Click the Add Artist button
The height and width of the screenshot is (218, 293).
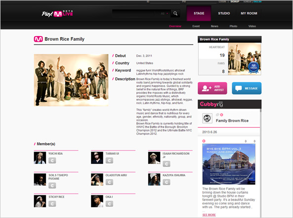[212, 88]
